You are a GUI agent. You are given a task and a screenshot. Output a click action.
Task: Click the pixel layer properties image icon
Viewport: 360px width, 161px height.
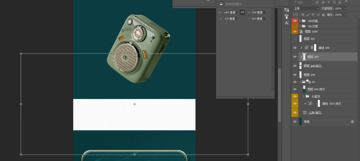point(221,4)
